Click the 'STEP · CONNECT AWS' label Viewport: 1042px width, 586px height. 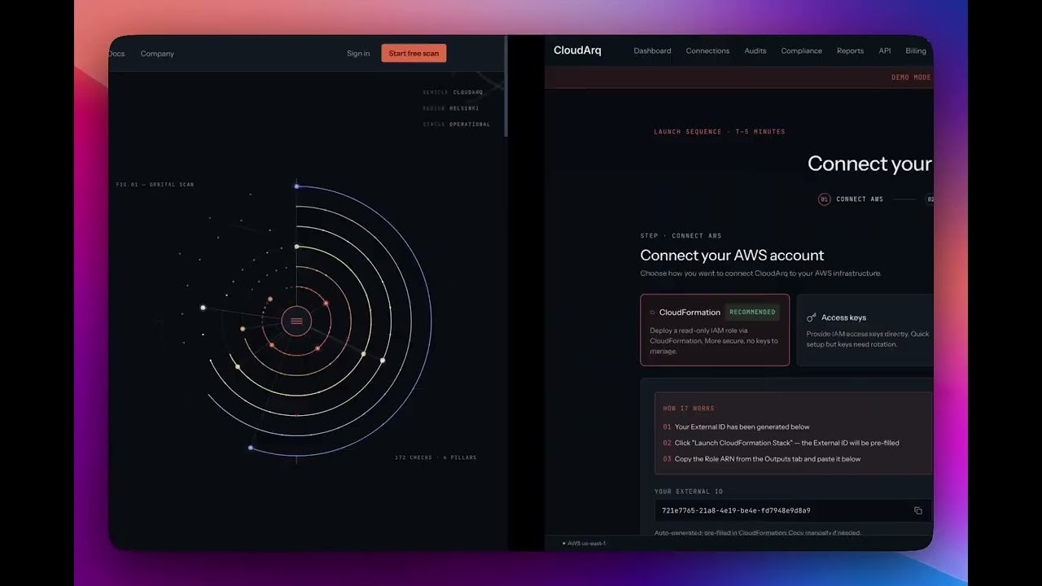coord(681,236)
